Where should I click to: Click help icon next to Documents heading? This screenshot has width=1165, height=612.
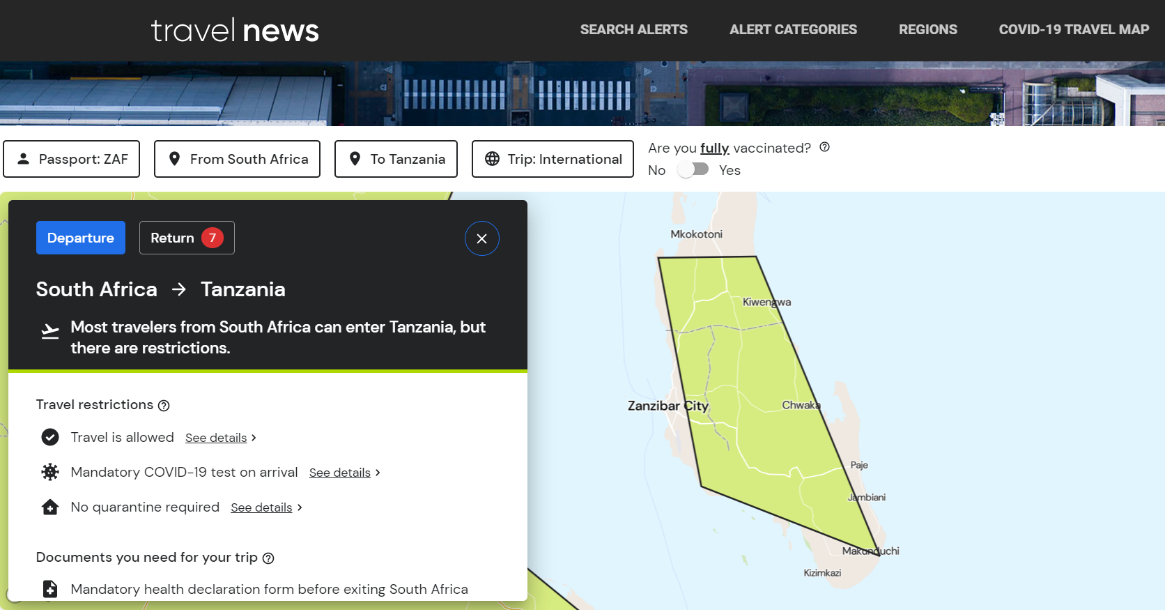tap(268, 558)
